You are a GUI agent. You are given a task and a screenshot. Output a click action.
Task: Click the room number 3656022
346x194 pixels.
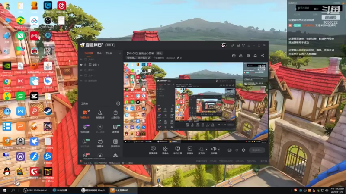tap(170, 58)
